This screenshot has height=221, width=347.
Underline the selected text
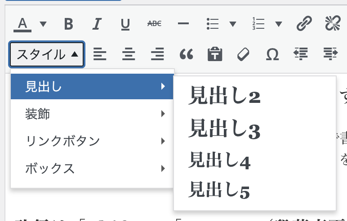125,24
